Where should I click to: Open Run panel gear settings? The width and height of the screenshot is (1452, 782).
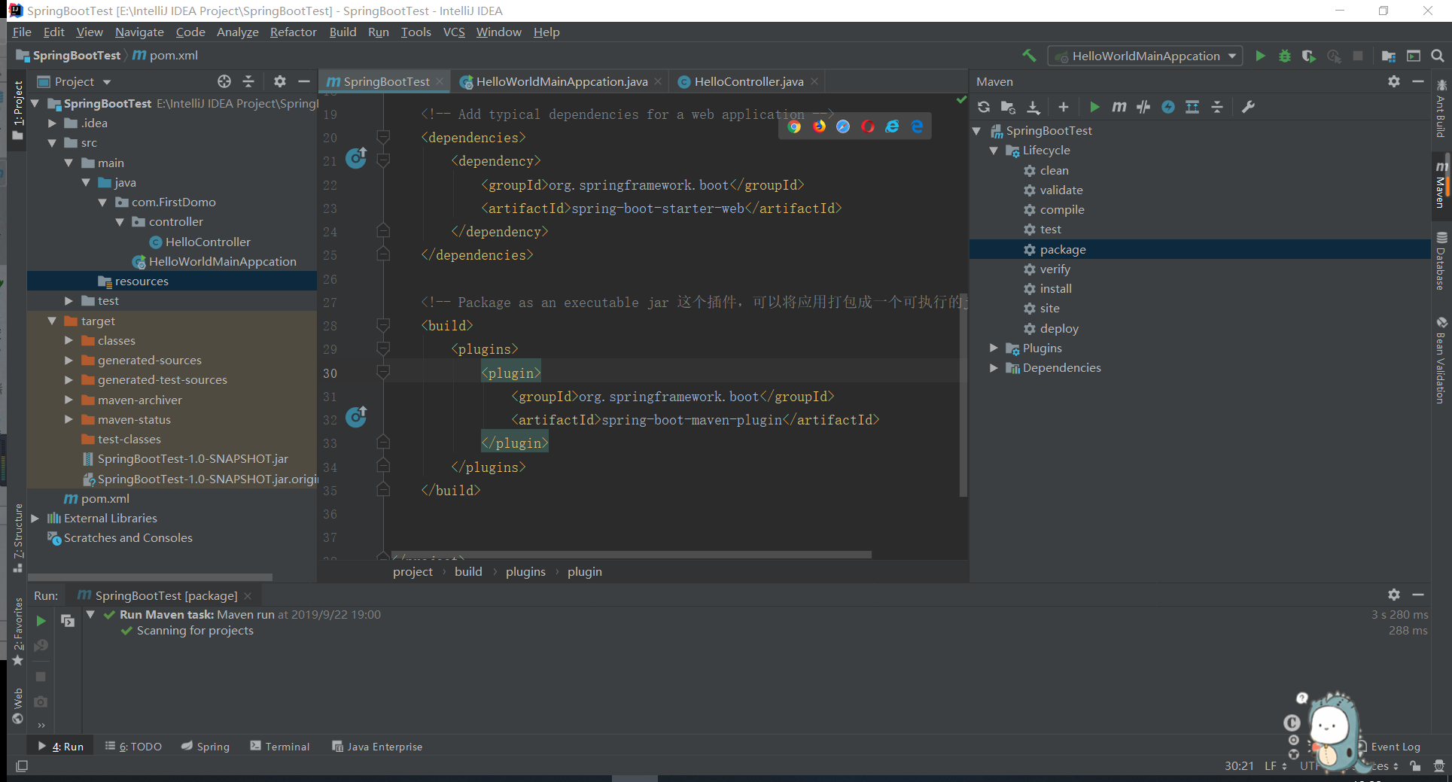(x=1394, y=595)
